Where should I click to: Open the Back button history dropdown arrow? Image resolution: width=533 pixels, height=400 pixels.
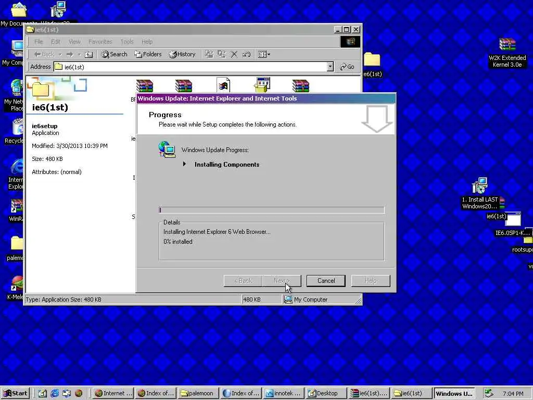[60, 54]
